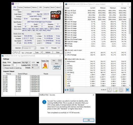Viewport: 133px width, 125px height.
Task: Open the About tab in CPU-Z
Action: pyautogui.click(x=58, y=7)
